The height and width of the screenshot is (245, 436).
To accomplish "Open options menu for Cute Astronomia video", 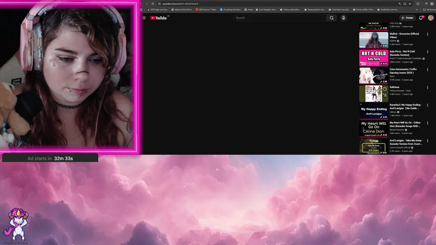I will [x=427, y=69].
